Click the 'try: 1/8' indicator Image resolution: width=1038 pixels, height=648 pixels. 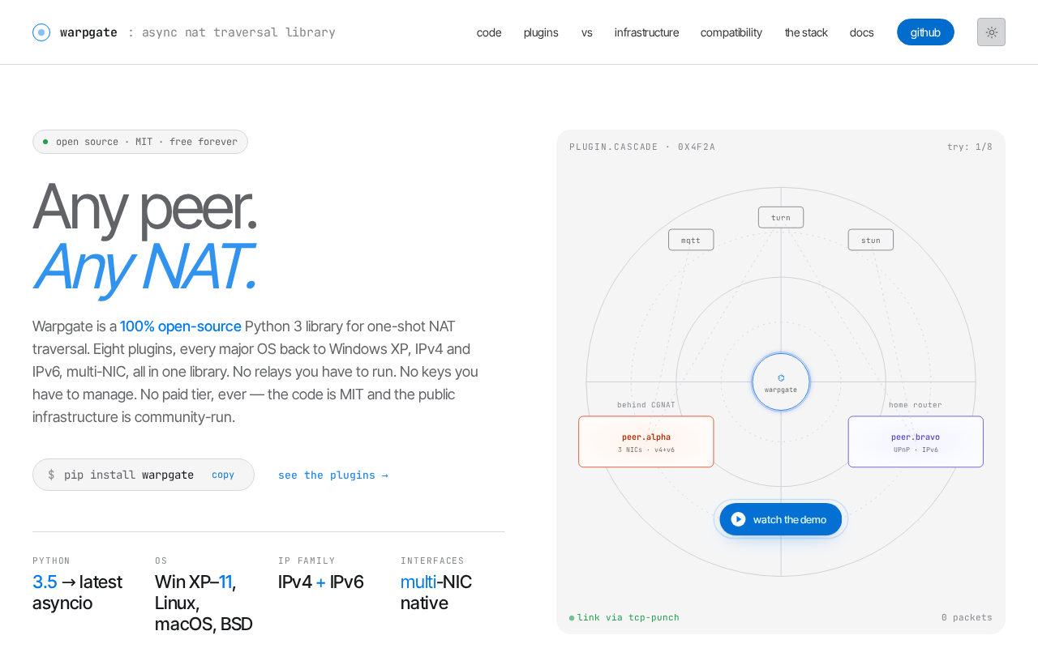(x=970, y=147)
